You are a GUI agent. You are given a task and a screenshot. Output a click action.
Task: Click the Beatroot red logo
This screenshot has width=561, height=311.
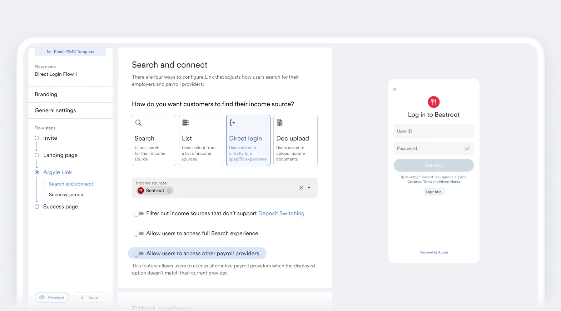point(434,102)
